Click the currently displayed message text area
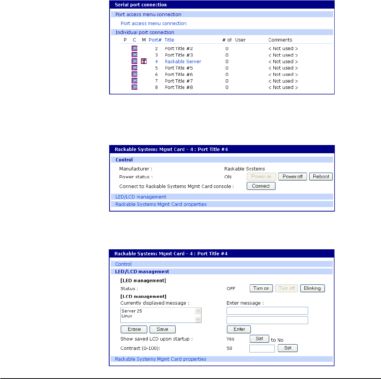Screen dimensions: 381x379 (161, 315)
